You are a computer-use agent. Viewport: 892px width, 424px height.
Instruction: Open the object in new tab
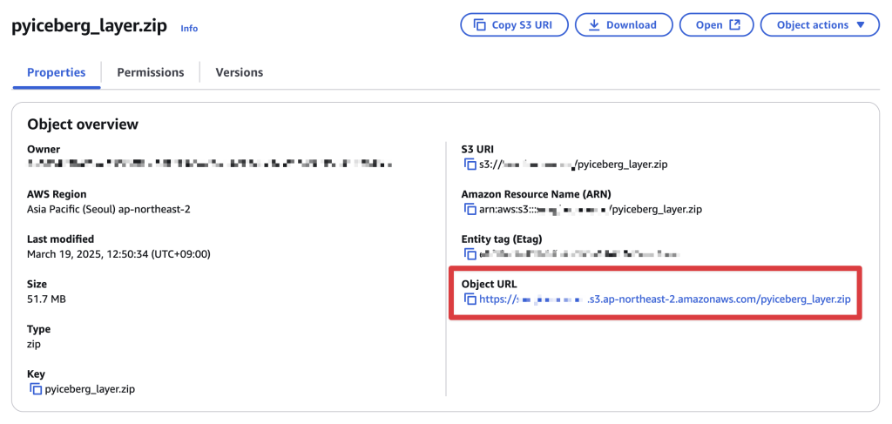click(717, 25)
